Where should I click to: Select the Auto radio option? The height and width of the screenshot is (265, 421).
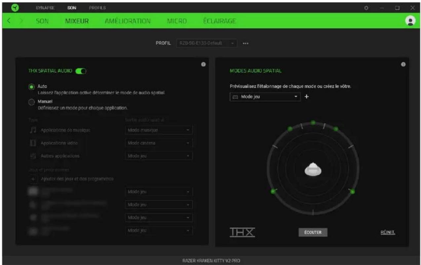[32, 87]
